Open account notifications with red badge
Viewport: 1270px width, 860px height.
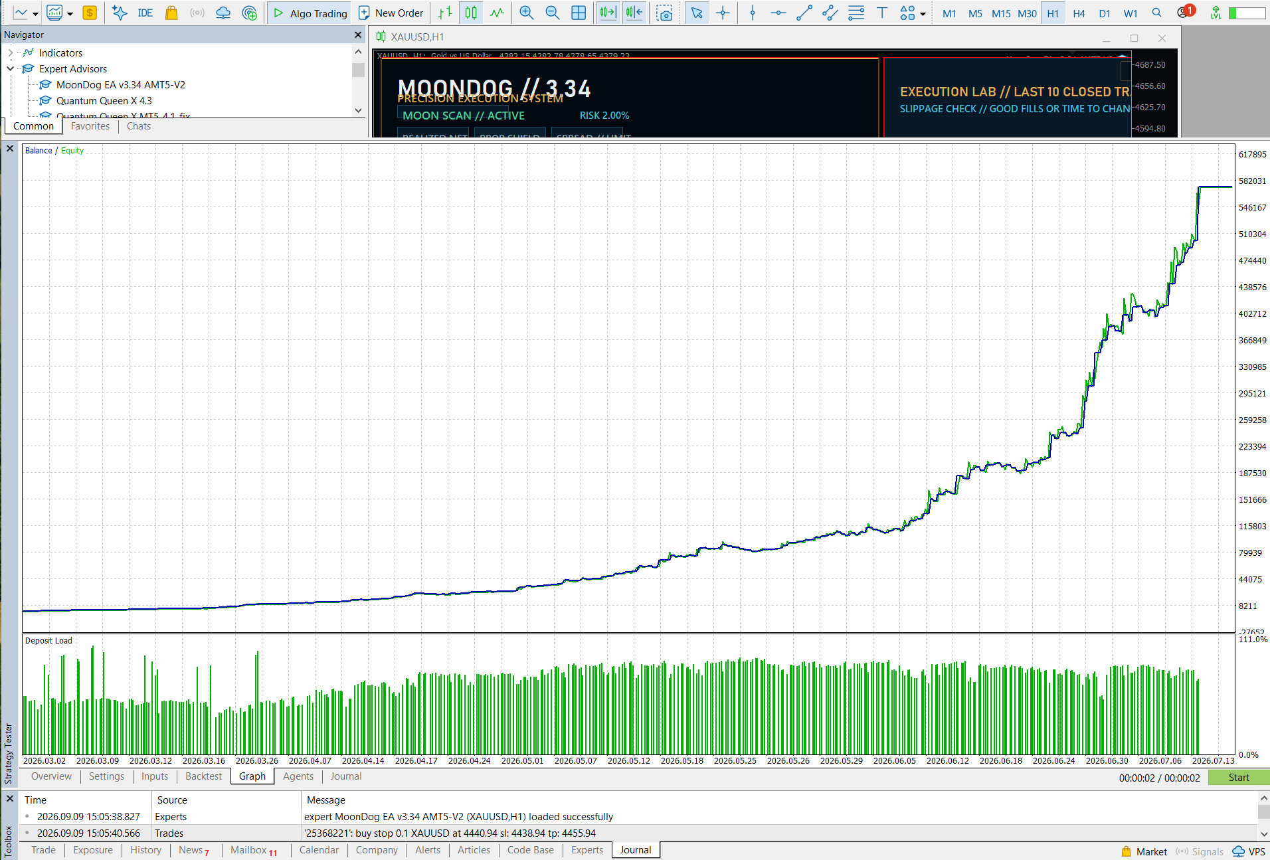pos(1186,12)
